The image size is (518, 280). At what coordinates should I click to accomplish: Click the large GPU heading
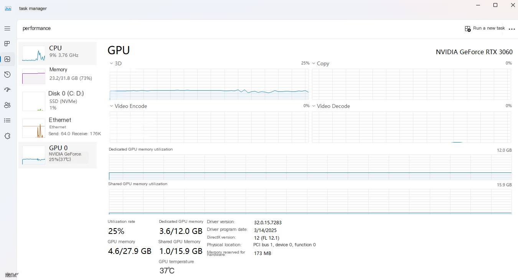click(x=119, y=50)
